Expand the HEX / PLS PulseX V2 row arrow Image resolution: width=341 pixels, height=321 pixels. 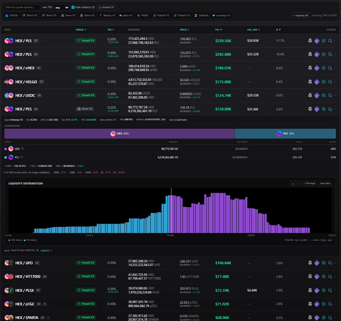coord(335,41)
